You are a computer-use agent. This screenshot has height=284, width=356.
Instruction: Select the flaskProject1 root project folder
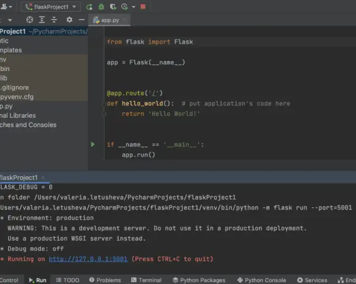click(x=44, y=31)
